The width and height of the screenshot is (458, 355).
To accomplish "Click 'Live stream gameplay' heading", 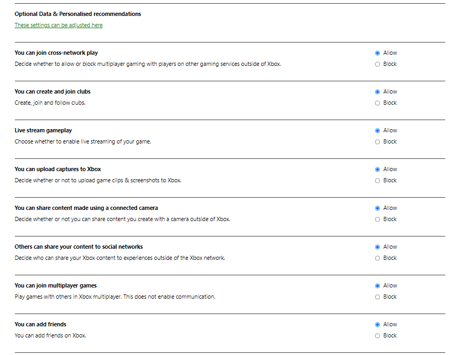I will (x=43, y=131).
